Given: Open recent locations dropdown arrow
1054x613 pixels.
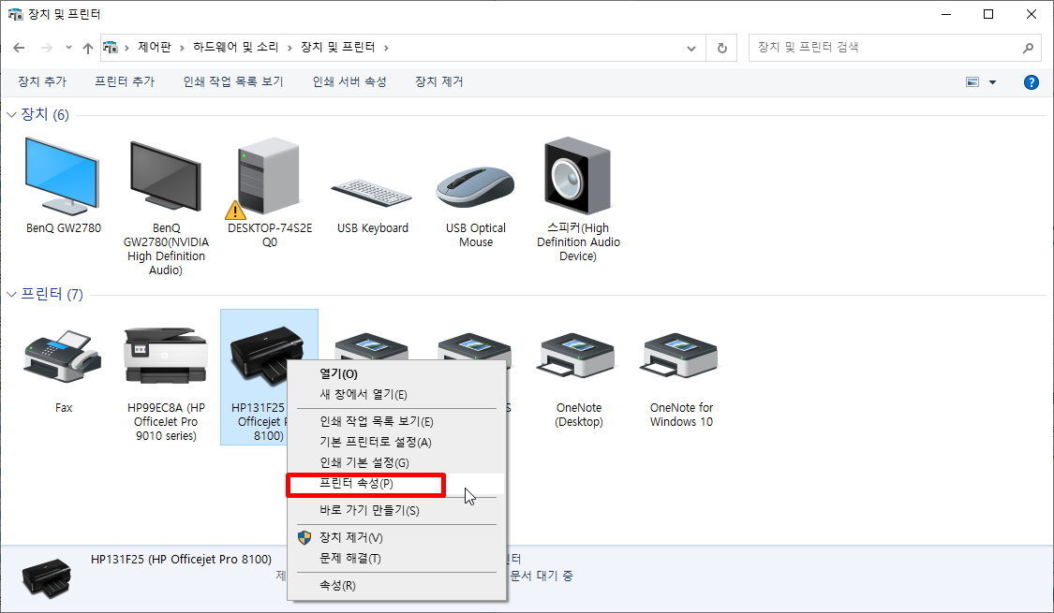Looking at the screenshot, I should (68, 48).
